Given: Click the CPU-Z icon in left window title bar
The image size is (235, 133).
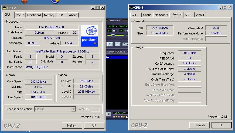Looking at the screenshot, I should [4, 8].
